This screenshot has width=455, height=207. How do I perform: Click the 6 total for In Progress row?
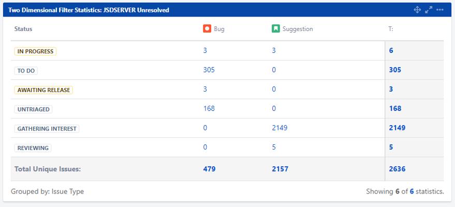(x=391, y=50)
